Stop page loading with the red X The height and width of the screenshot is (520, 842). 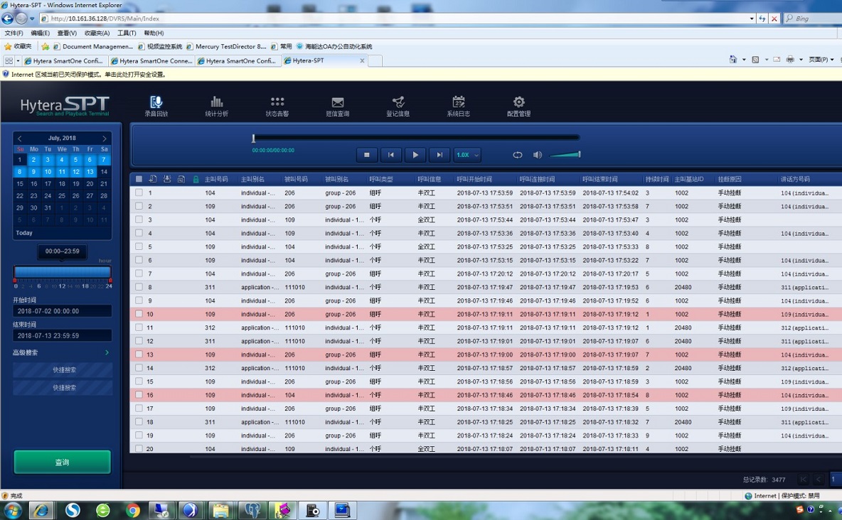point(774,18)
